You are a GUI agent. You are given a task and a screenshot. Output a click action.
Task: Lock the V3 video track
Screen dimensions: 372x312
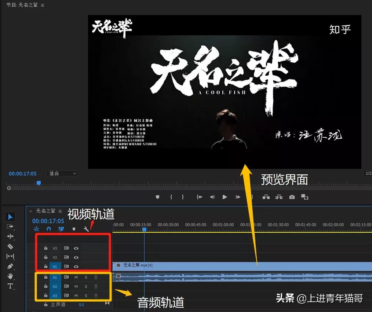(46, 248)
